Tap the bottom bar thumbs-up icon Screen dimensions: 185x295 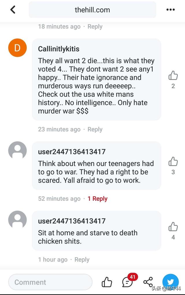tap(107, 282)
